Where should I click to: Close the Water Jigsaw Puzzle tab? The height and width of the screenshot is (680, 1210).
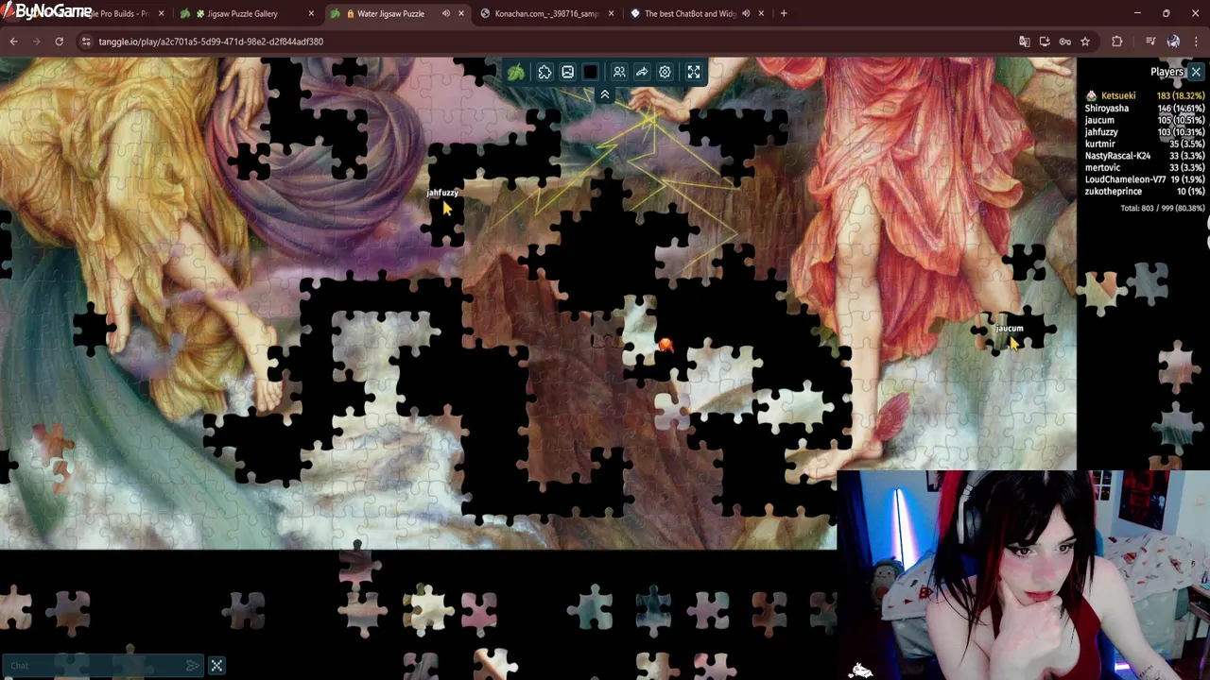[x=461, y=13]
